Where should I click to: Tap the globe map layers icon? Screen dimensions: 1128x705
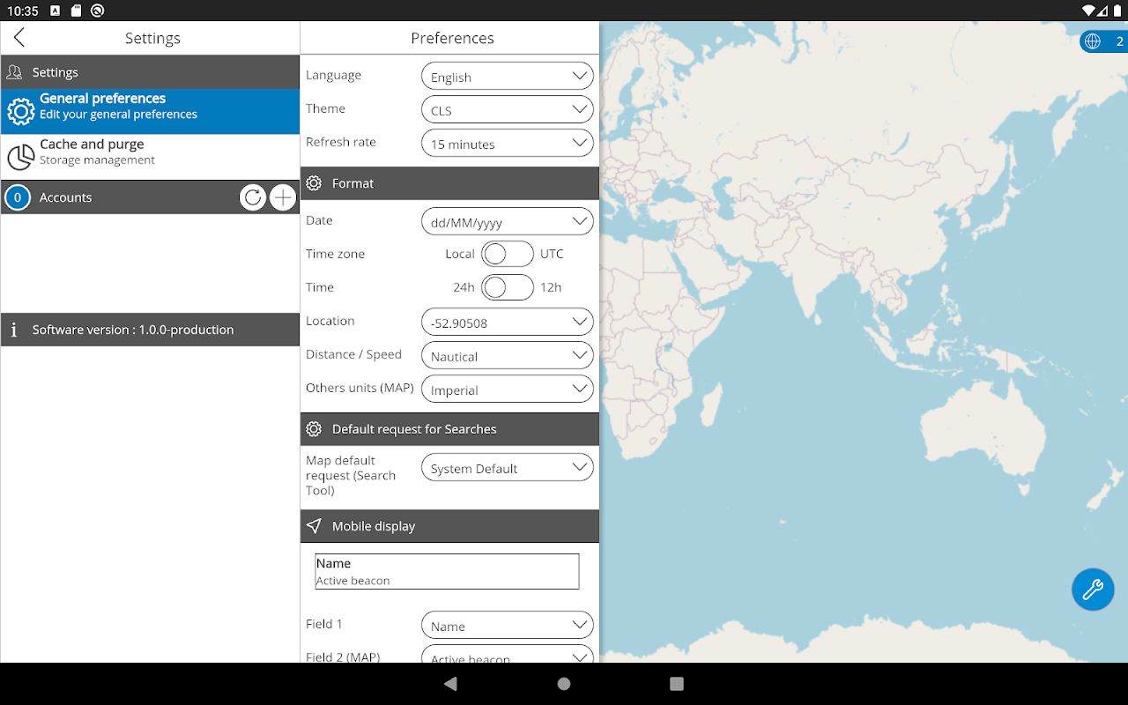1093,41
